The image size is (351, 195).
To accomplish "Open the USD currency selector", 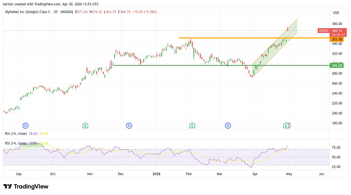I will coord(338,12).
